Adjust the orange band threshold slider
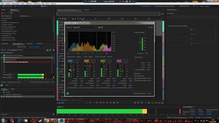Image resolution: width=219 pixels, height=123 pixels. click(90, 66)
